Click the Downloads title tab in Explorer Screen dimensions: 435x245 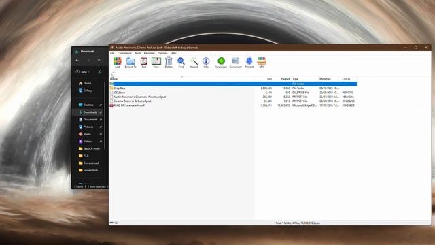(x=85, y=52)
